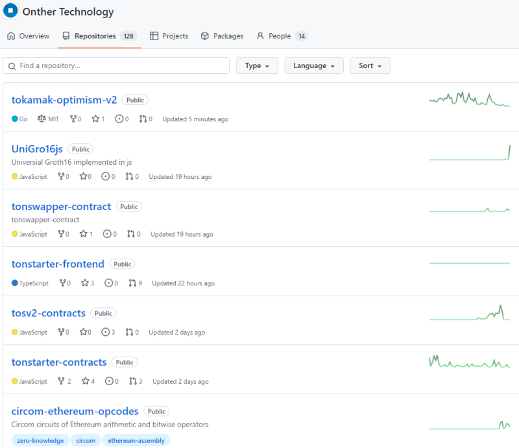This screenshot has width=519, height=448.
Task: Click the fork icon for tonstarter-frontend
Action: point(62,283)
